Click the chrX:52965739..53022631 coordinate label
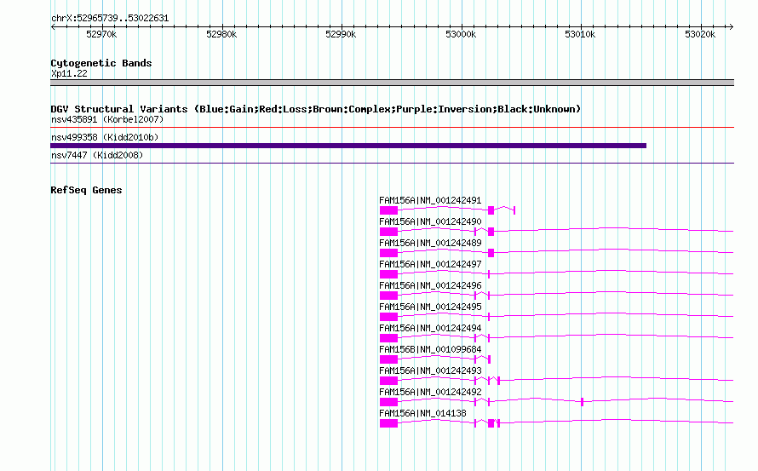The image size is (758, 471). point(110,18)
